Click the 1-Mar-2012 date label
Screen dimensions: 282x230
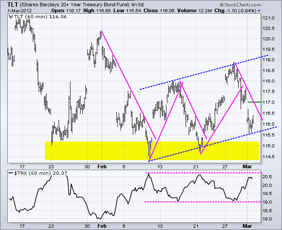coord(20,10)
